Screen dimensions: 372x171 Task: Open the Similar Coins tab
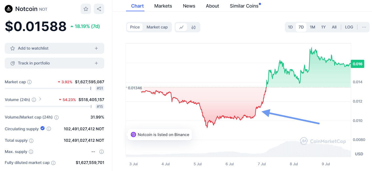coord(244,6)
